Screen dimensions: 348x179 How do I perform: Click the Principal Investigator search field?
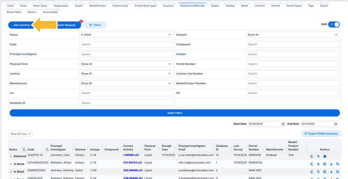(126, 54)
